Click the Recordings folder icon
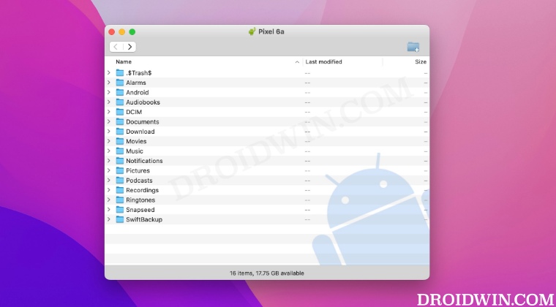Viewport: 556px width, 307px height. [120, 190]
